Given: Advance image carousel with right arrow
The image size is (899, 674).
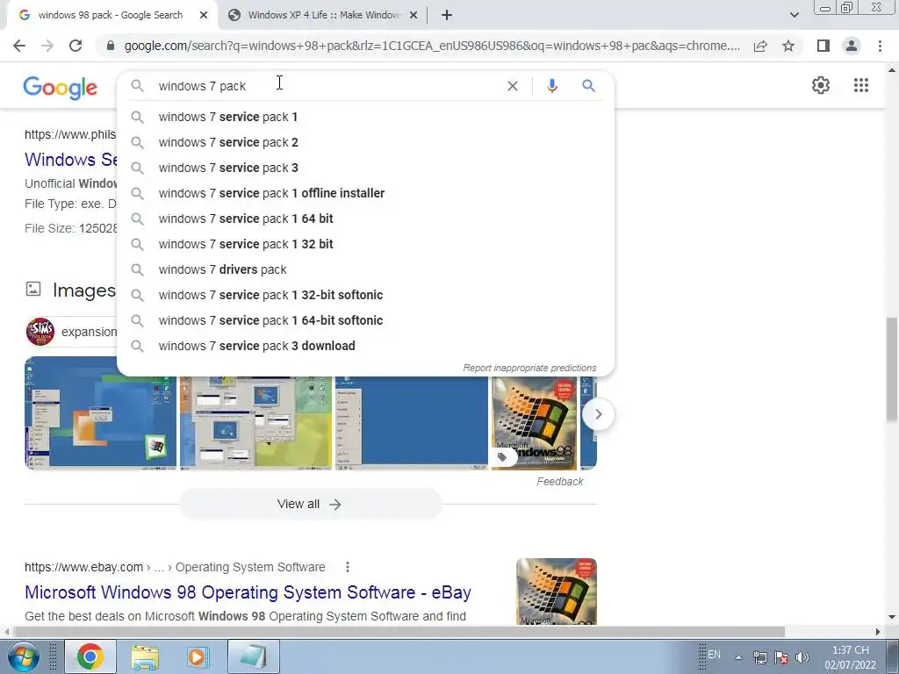Looking at the screenshot, I should point(598,414).
